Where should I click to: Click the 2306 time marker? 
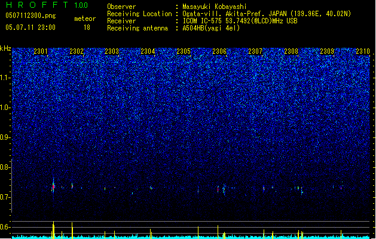pyautogui.click(x=219, y=51)
